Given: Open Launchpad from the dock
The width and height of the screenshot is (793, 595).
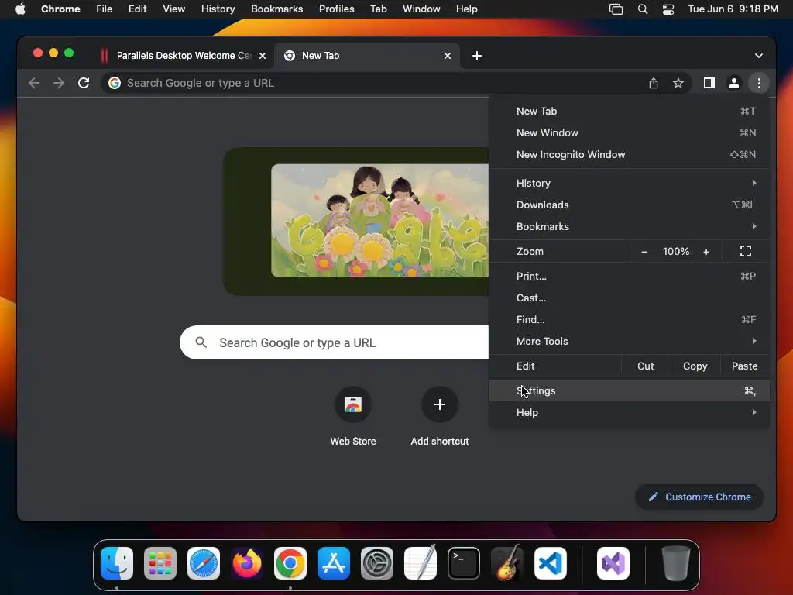Looking at the screenshot, I should point(160,563).
